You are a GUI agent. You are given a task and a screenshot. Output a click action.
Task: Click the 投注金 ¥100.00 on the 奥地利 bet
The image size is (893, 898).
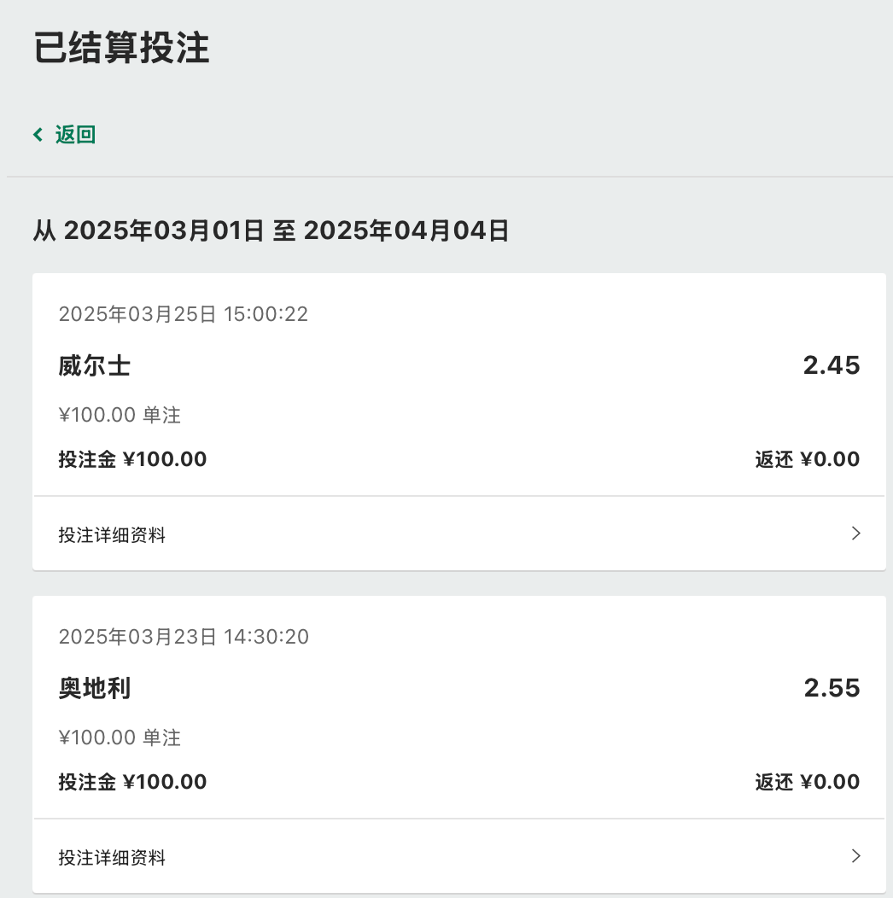pos(132,782)
